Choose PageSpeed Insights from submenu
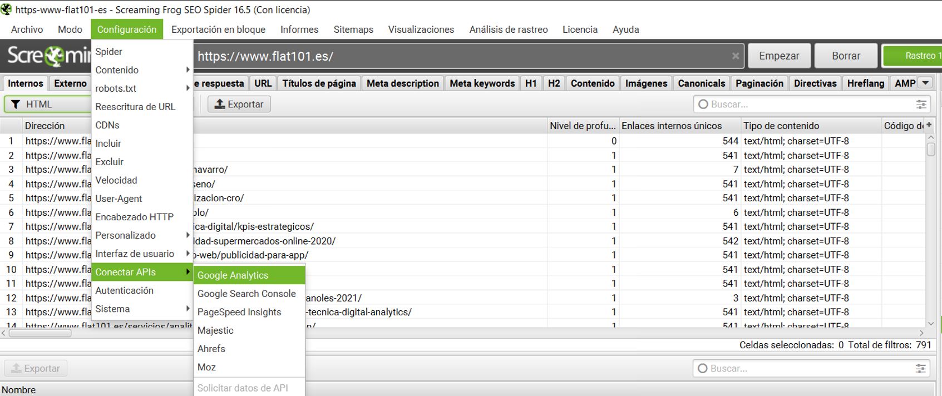Viewport: 942px width, 396px height. tap(249, 312)
